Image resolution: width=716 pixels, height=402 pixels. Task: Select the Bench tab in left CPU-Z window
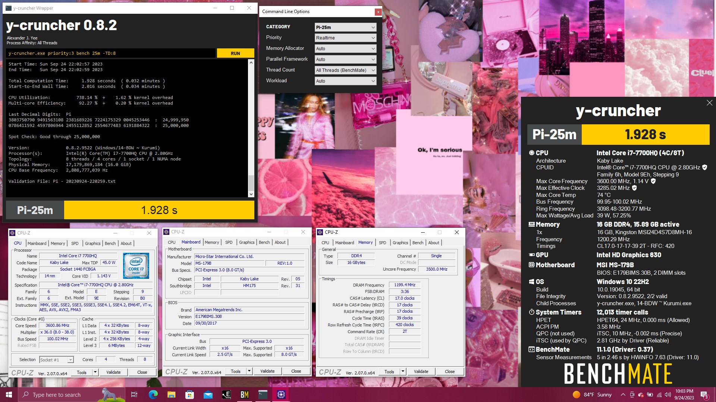pos(110,243)
